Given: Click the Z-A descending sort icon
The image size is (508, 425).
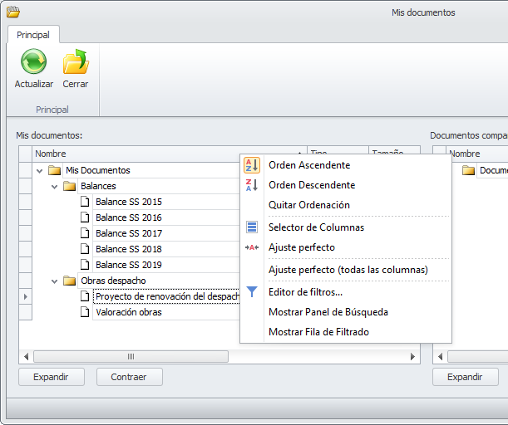Looking at the screenshot, I should [x=252, y=185].
